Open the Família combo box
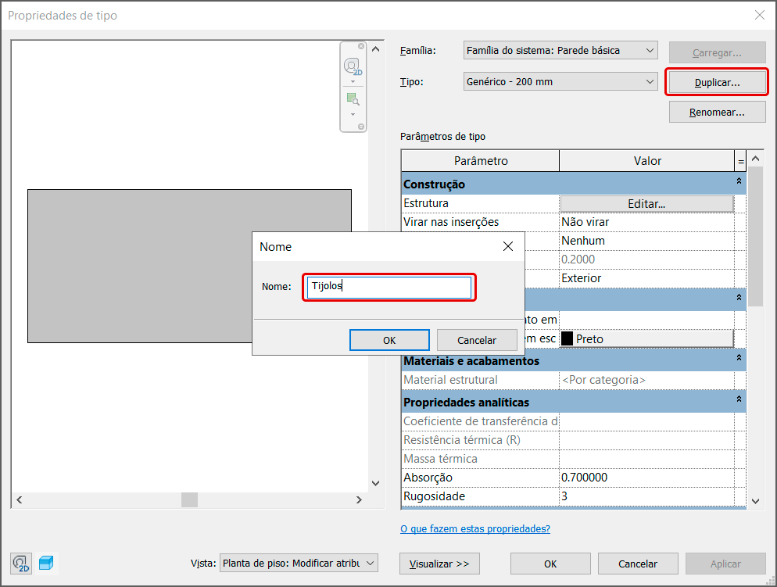The image size is (777, 587). pyautogui.click(x=560, y=50)
